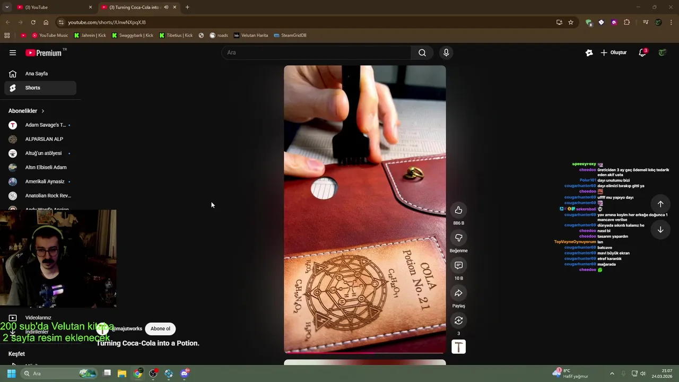Open ALPARSLAN ALP subscription
679x382 pixels.
pyautogui.click(x=40, y=139)
